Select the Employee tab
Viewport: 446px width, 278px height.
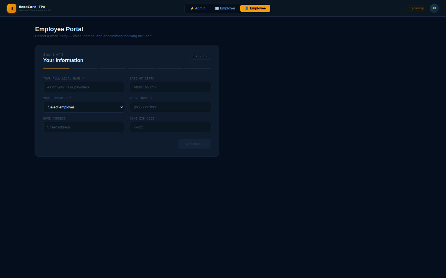coord(255,8)
